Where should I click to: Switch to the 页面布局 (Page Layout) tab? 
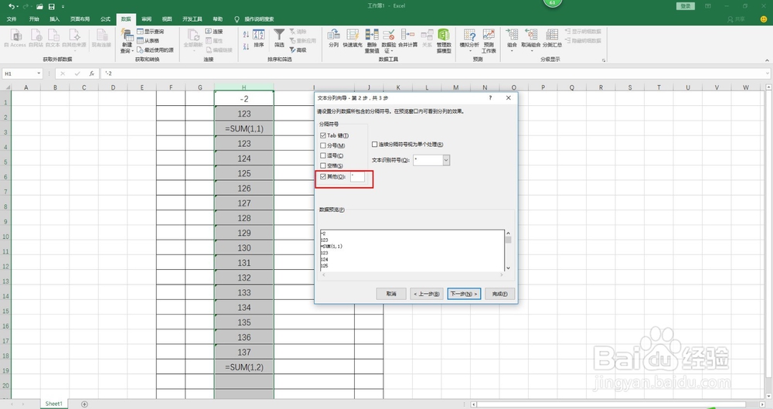click(x=80, y=19)
